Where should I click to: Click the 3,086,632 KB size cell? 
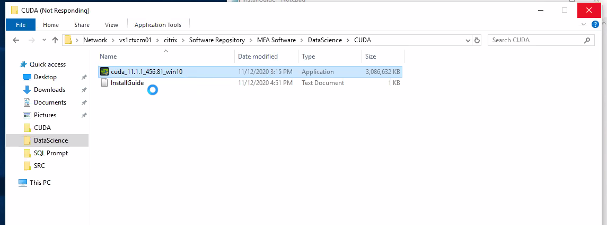coord(383,72)
